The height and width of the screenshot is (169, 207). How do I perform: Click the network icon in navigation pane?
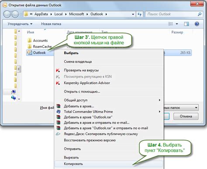pyautogui.click(x=14, y=98)
